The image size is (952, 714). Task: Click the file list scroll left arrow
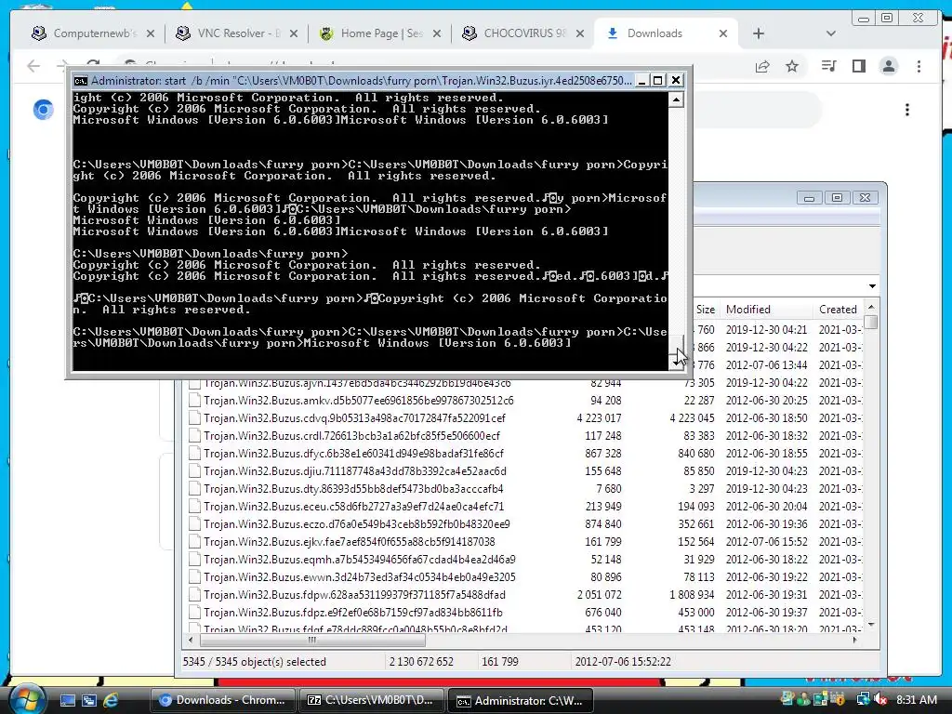(191, 640)
